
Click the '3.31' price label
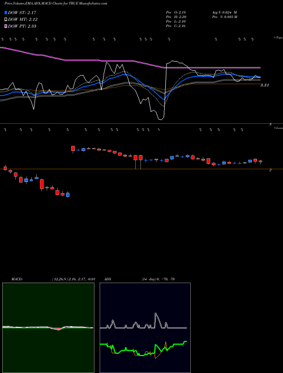[264, 85]
